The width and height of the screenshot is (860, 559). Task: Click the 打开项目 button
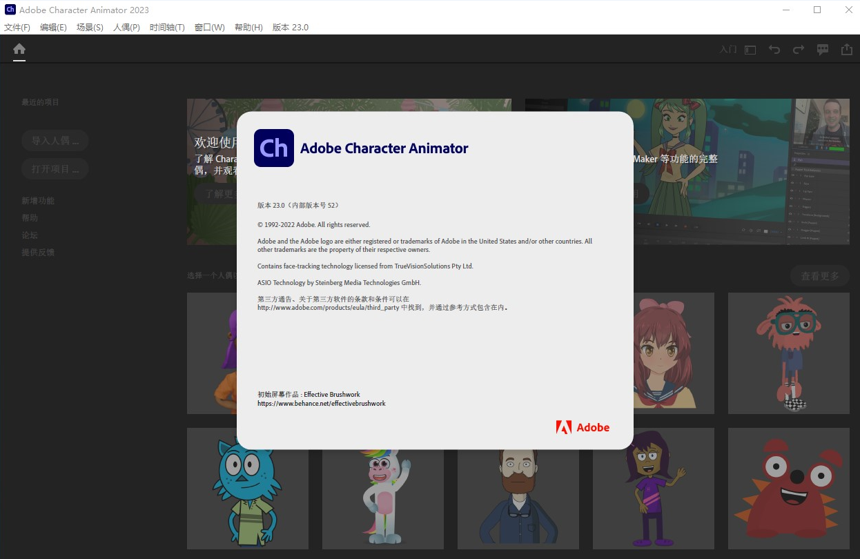55,168
